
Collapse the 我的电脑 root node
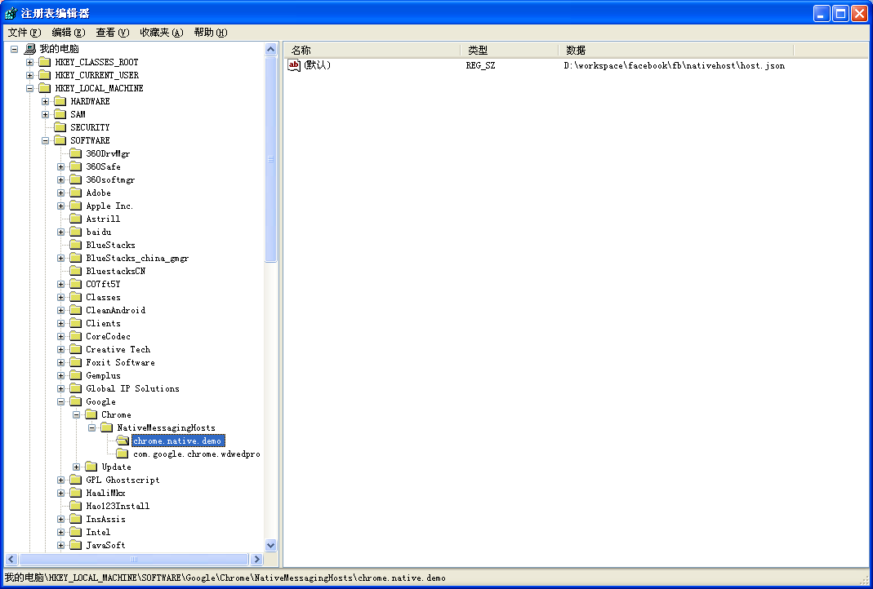tap(15, 49)
